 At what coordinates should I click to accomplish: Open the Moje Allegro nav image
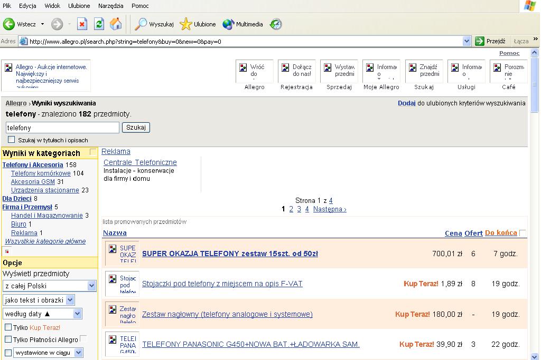coord(381,71)
